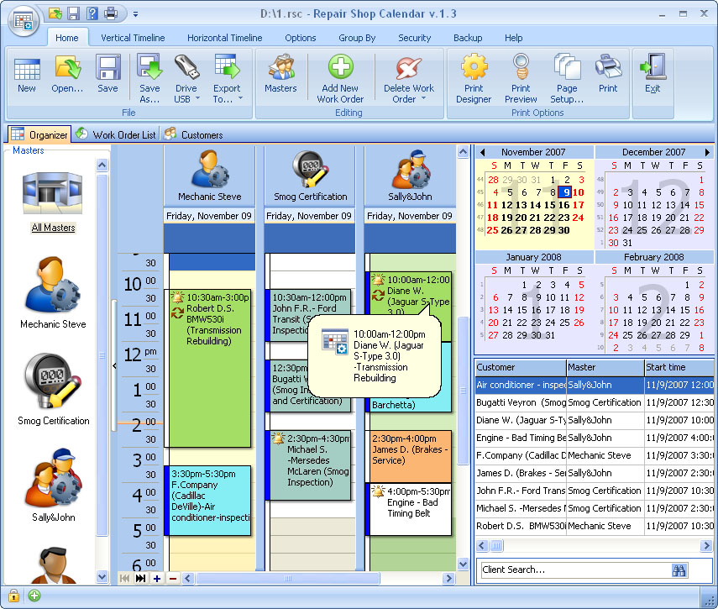The width and height of the screenshot is (718, 609).
Task: Open the Masters editor
Action: click(281, 76)
